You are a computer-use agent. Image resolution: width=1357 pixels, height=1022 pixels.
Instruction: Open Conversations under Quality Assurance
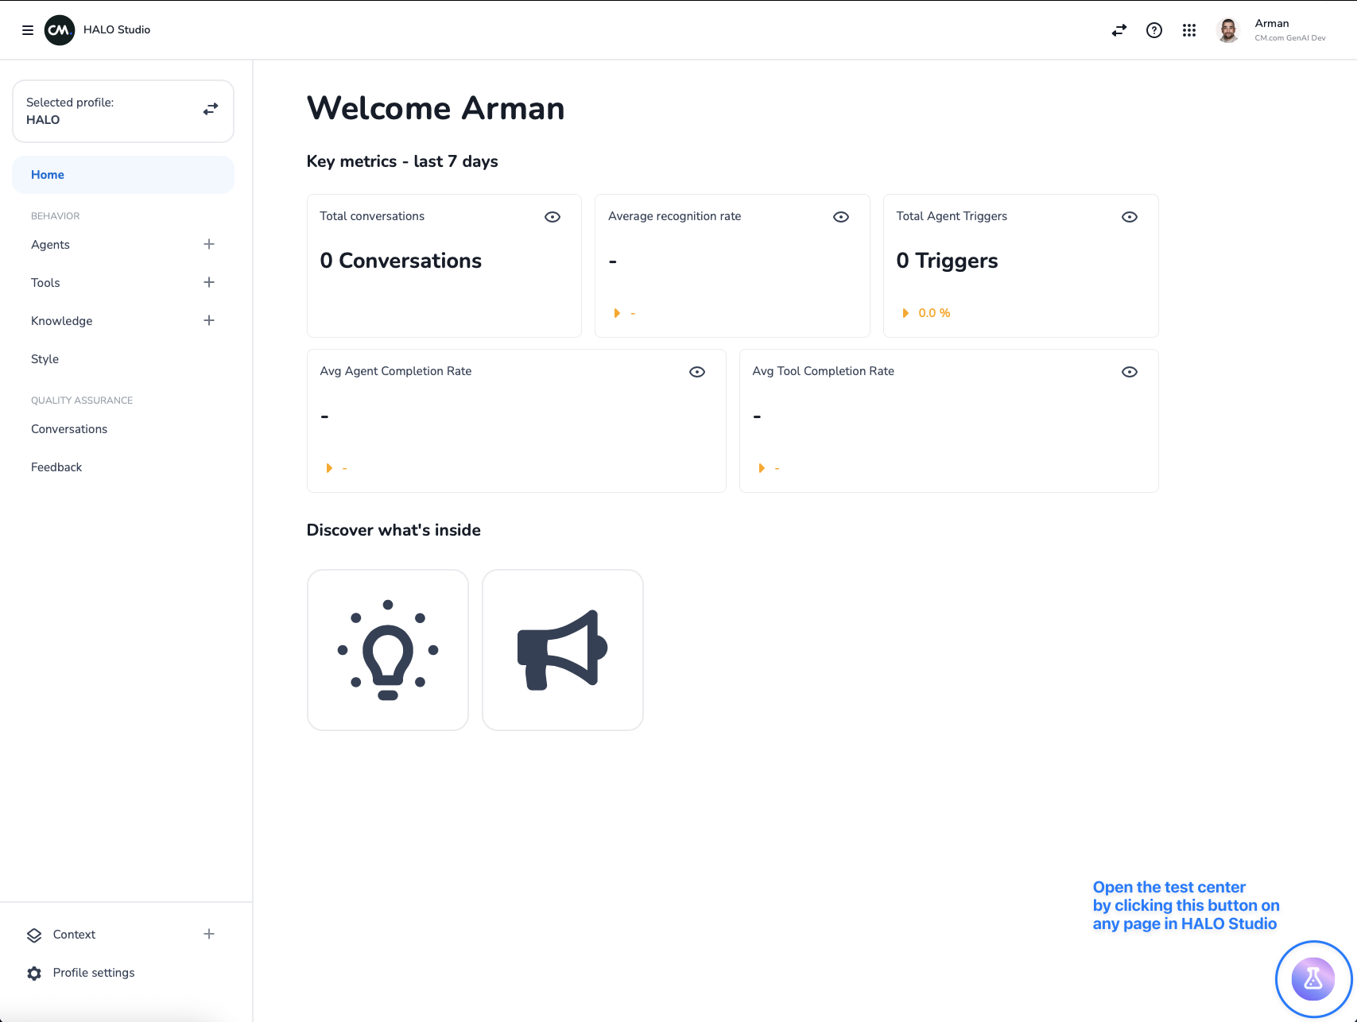coord(69,429)
